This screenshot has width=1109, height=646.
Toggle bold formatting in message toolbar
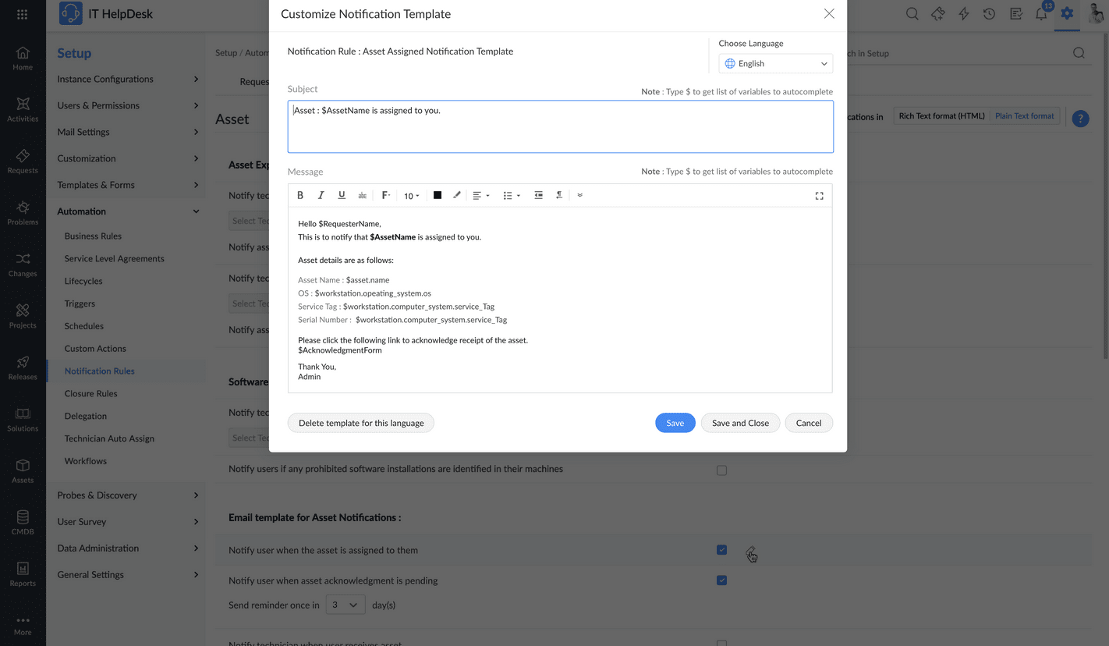tap(300, 196)
